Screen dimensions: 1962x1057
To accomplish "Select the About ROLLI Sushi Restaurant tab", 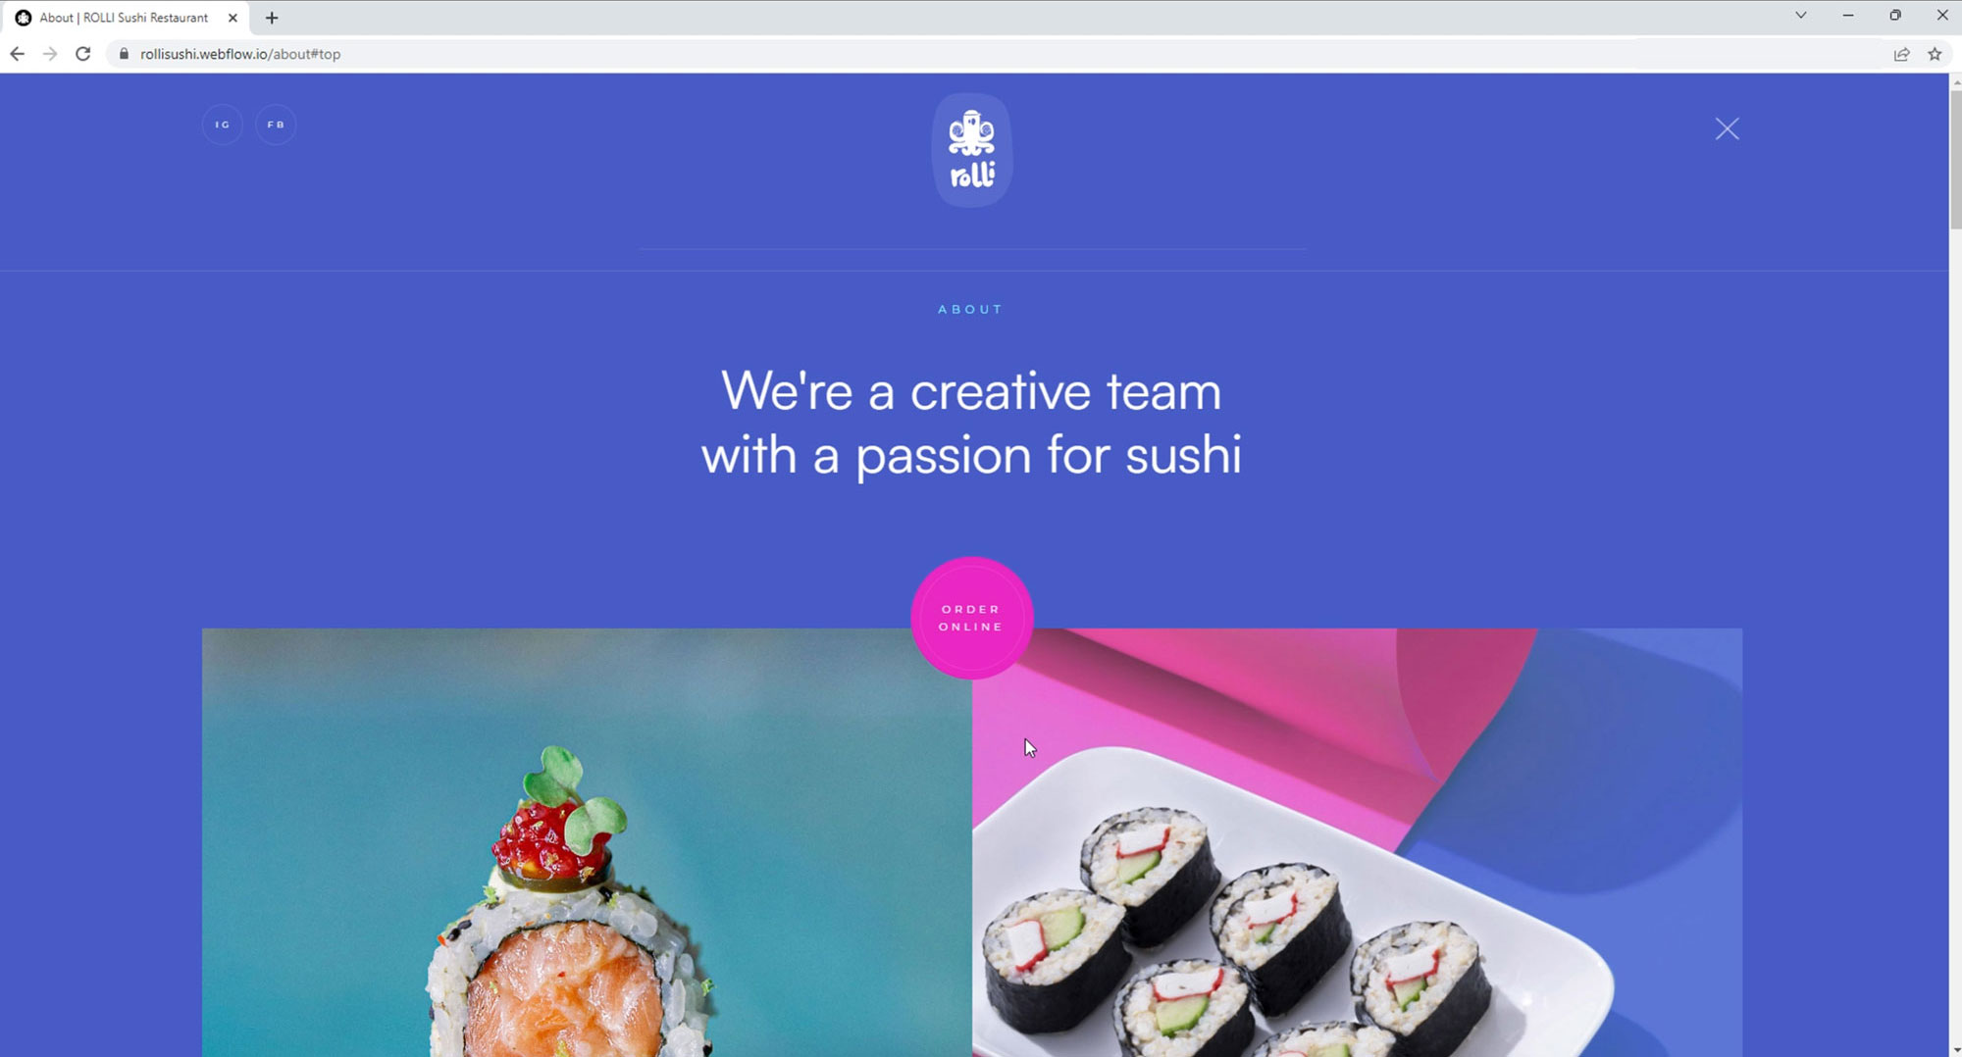I will click(x=125, y=18).
